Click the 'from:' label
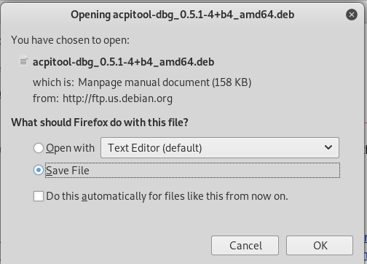The width and height of the screenshot is (367, 264). tap(46, 98)
